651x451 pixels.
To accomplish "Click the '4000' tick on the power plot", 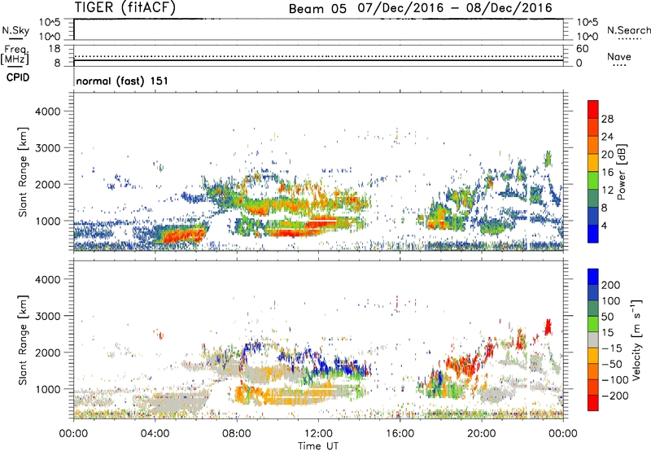I will [x=47, y=112].
